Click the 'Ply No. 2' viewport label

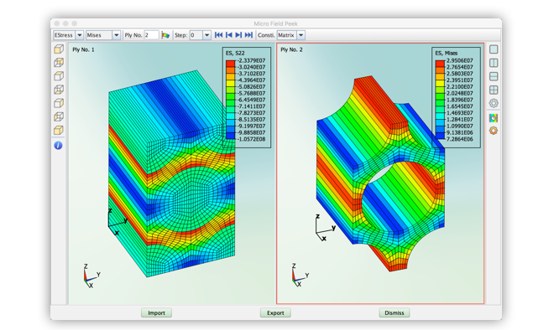point(291,49)
